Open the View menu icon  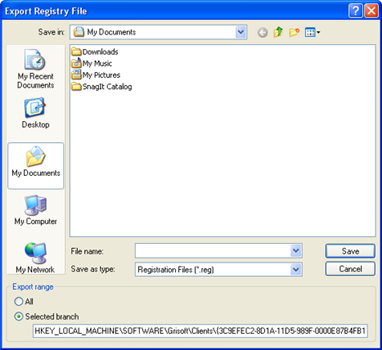[x=312, y=33]
